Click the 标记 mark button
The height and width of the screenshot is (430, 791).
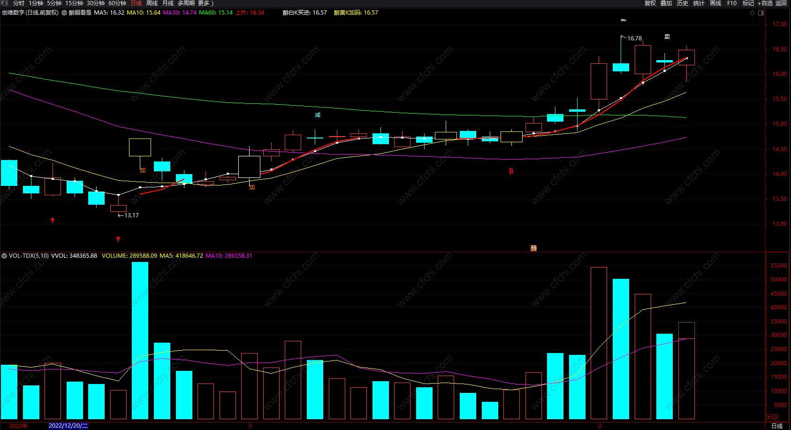click(748, 3)
